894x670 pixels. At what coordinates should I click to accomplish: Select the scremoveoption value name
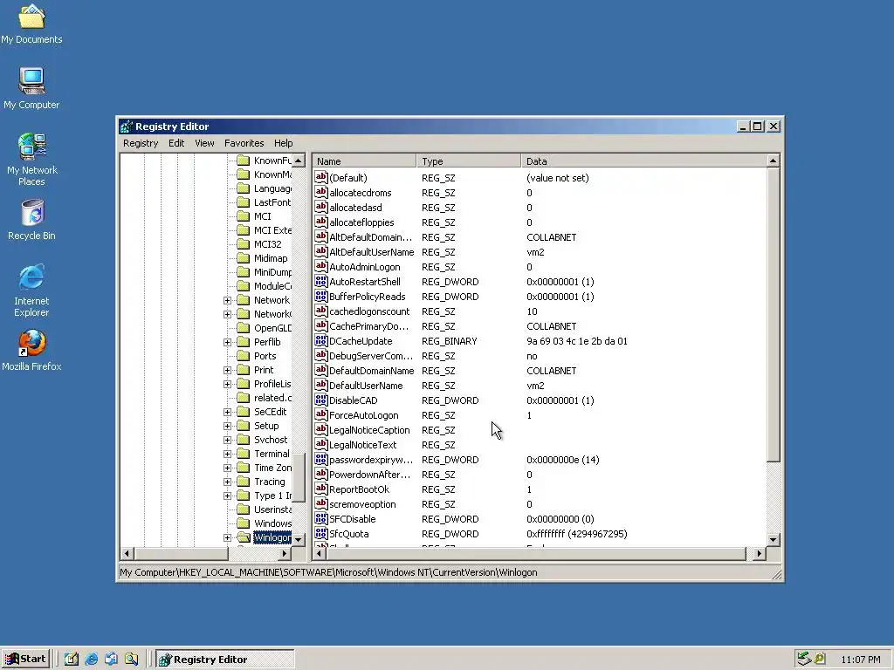pos(362,504)
